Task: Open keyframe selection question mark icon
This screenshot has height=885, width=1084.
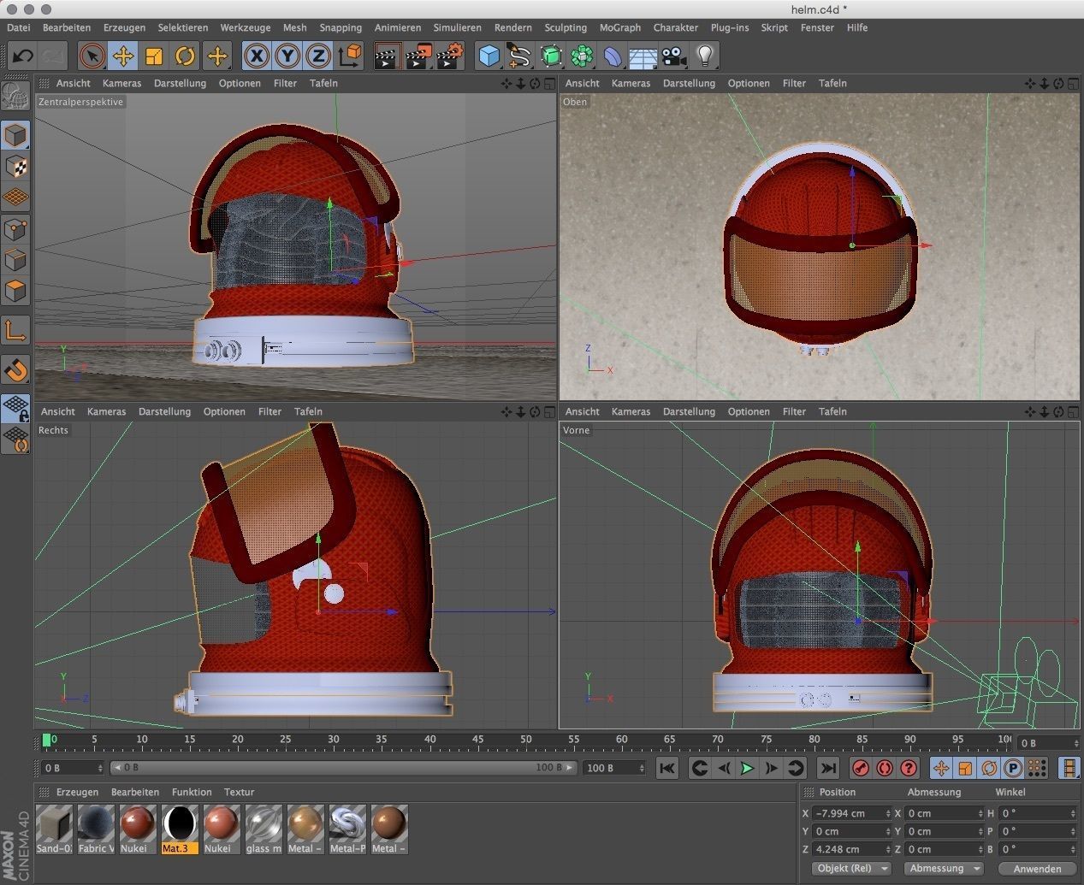Action: 909,768
